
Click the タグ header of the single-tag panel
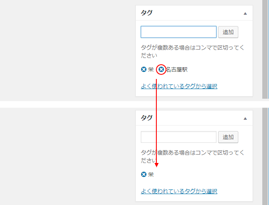(x=147, y=118)
